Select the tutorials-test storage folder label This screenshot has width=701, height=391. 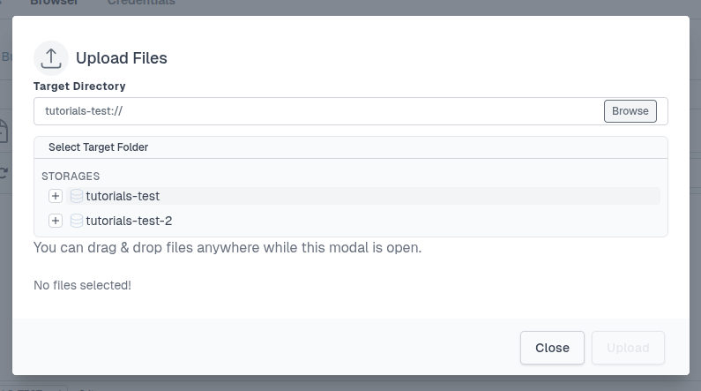(x=123, y=196)
